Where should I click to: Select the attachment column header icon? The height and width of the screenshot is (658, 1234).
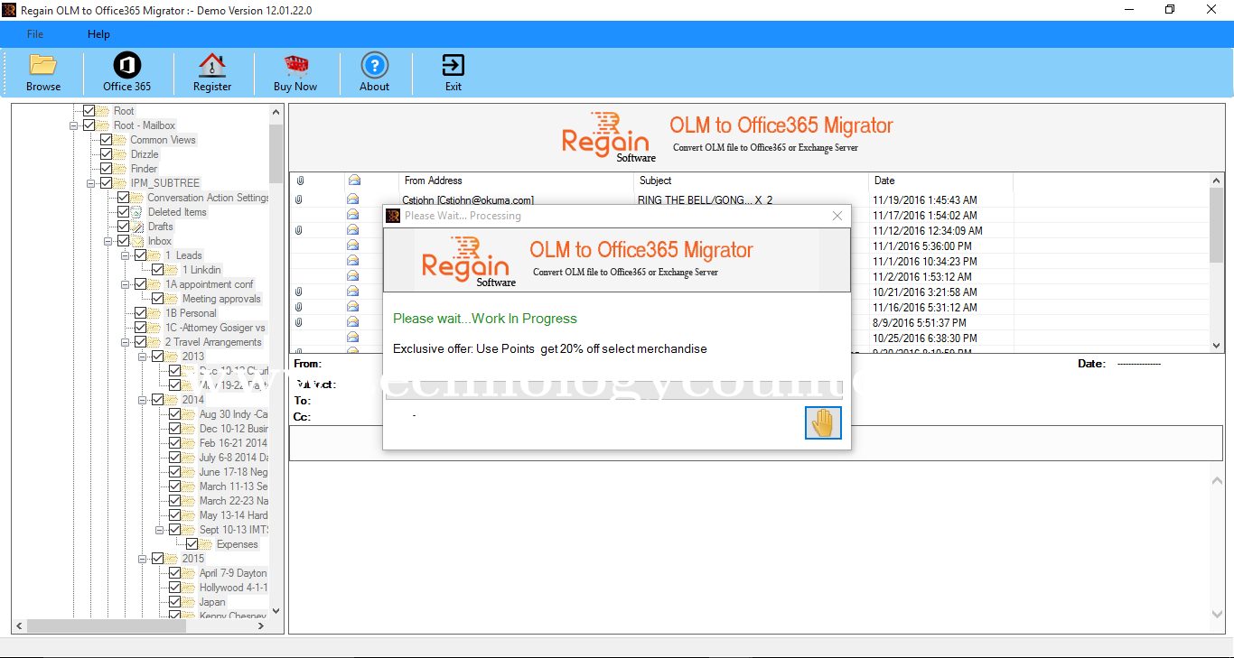coord(299,181)
